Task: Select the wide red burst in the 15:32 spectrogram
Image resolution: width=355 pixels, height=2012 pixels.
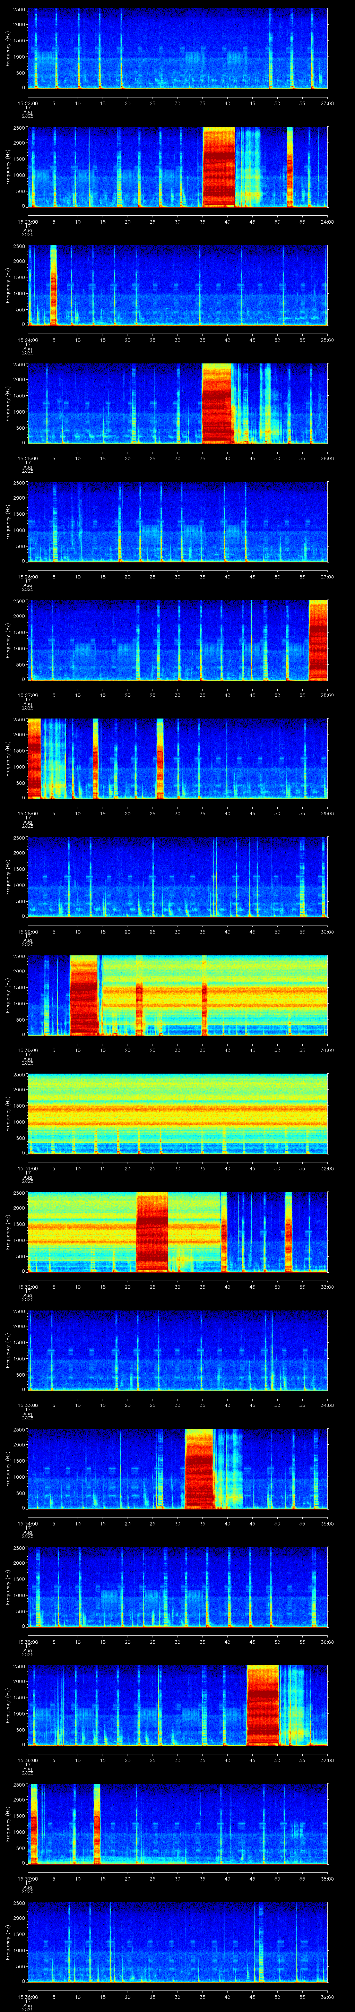Action: coord(152,1232)
